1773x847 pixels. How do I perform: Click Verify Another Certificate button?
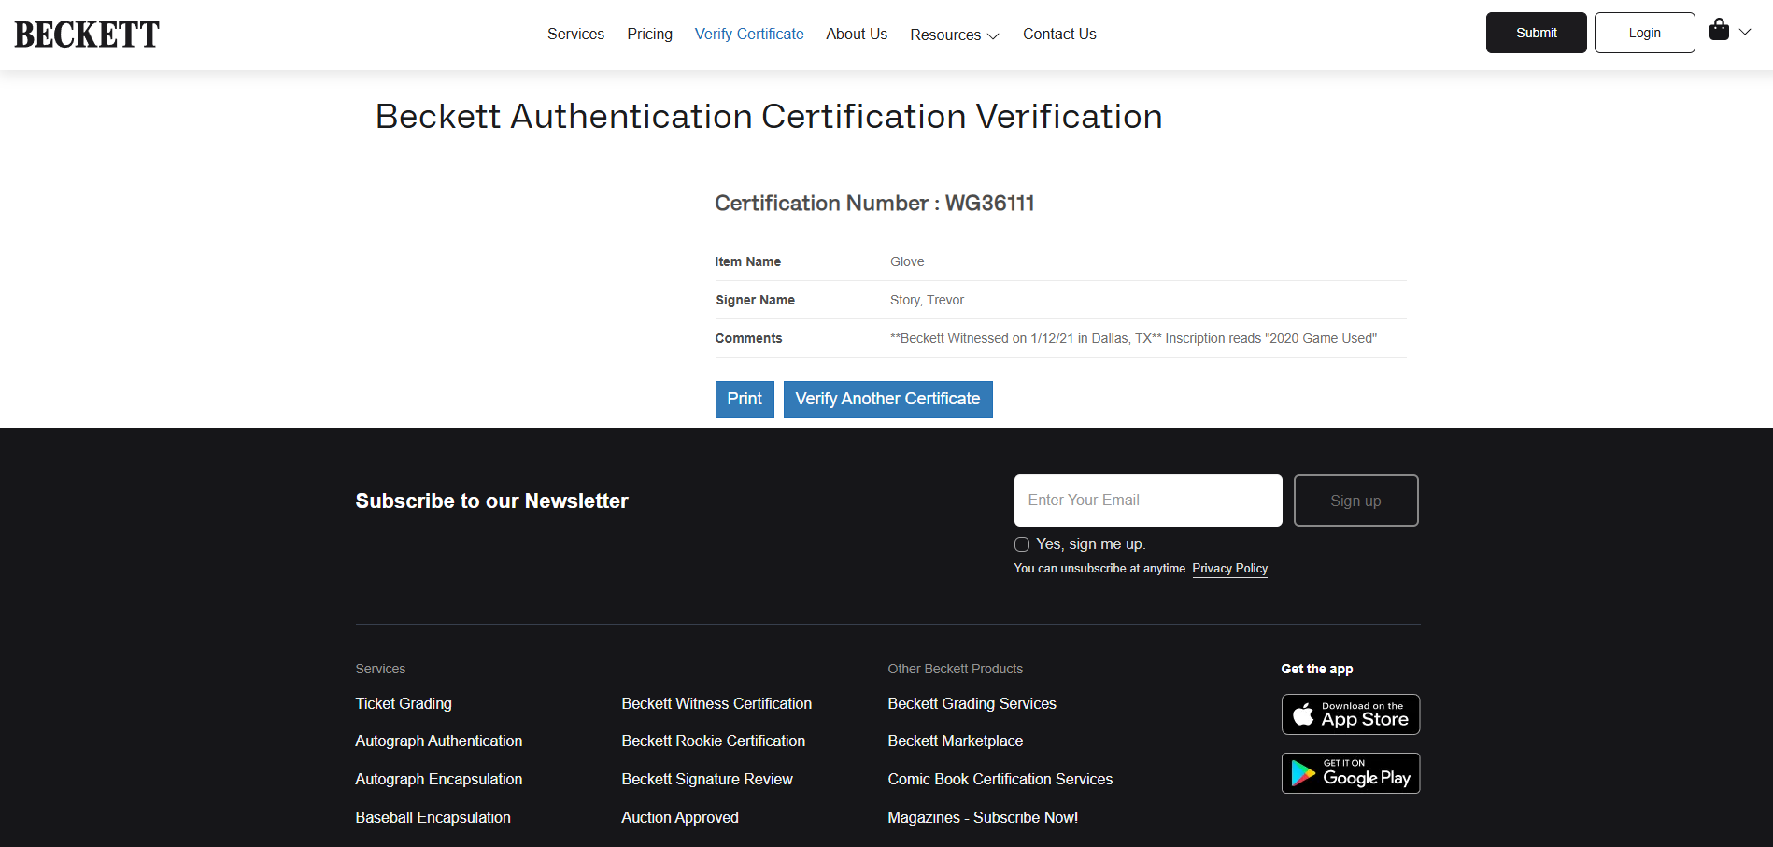[x=887, y=400]
